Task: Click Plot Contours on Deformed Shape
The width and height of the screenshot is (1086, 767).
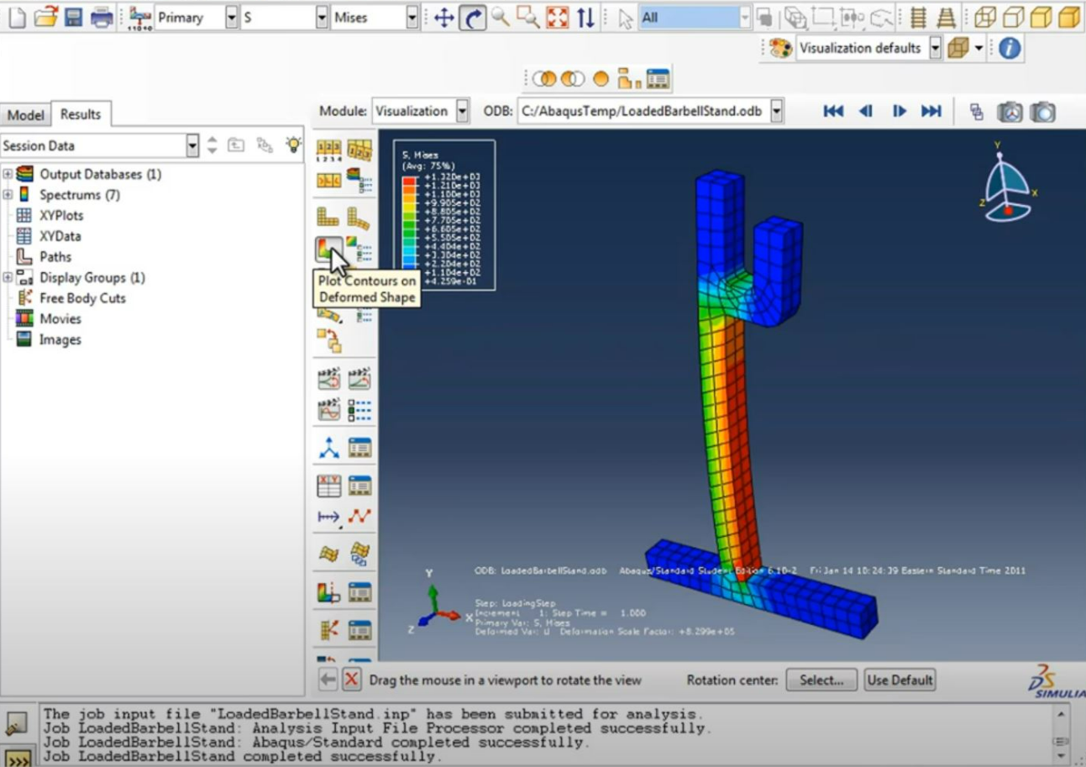Action: pos(328,249)
